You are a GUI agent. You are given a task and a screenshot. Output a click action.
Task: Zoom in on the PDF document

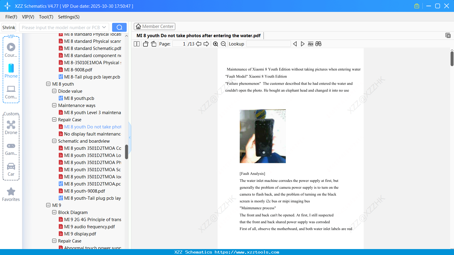click(x=216, y=44)
